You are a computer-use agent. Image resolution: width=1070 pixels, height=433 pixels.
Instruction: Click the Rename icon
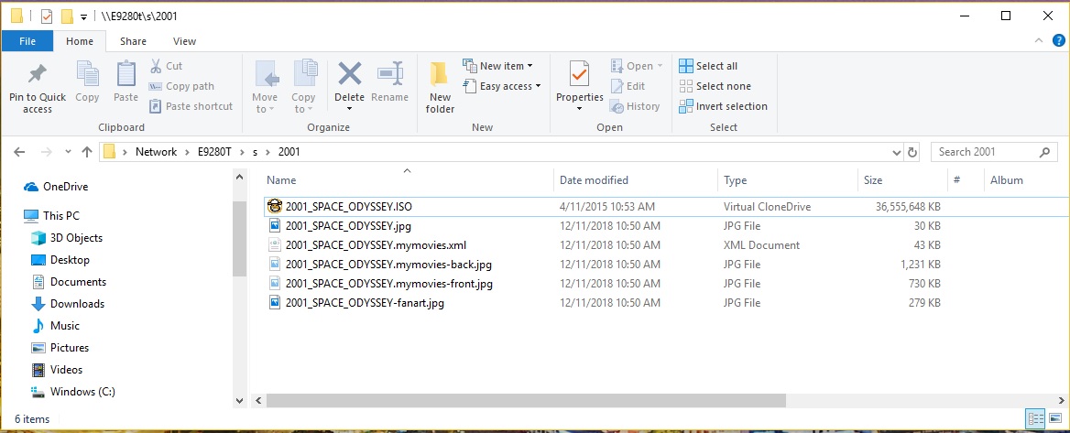(x=389, y=73)
